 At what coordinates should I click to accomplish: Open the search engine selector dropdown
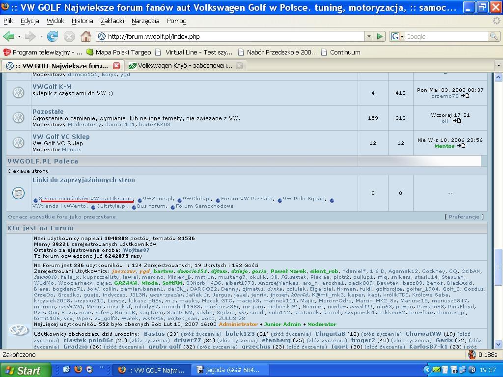coord(402,36)
